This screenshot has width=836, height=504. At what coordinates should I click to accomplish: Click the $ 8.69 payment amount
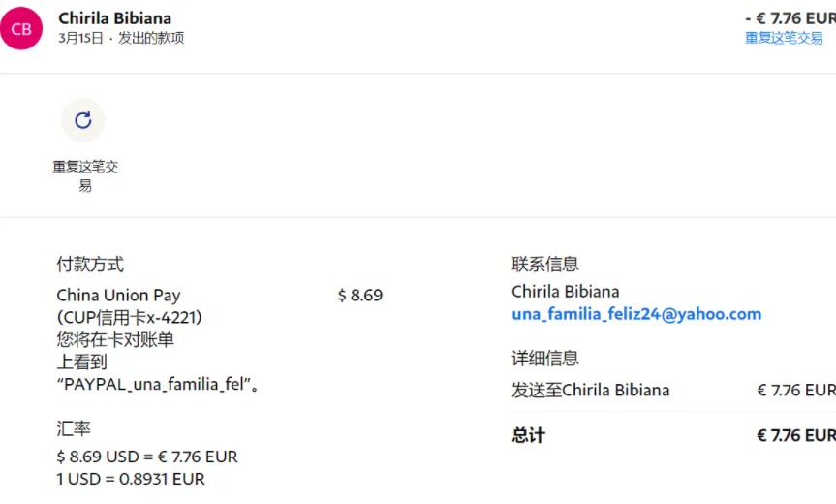[360, 296]
